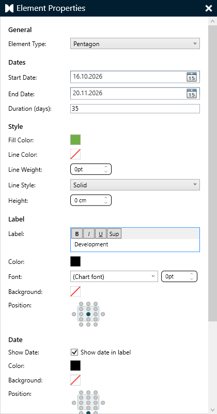
Task: Open the black Label Color swatch
Action: pos(75,261)
